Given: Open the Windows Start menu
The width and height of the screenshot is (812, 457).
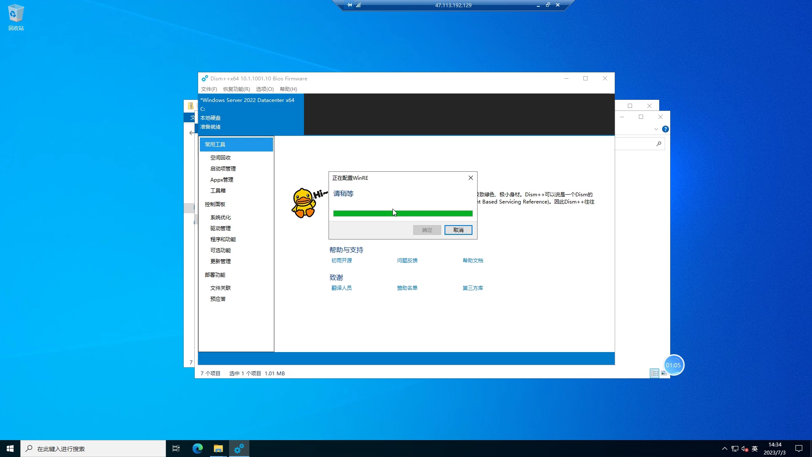Looking at the screenshot, I should coord(10,449).
